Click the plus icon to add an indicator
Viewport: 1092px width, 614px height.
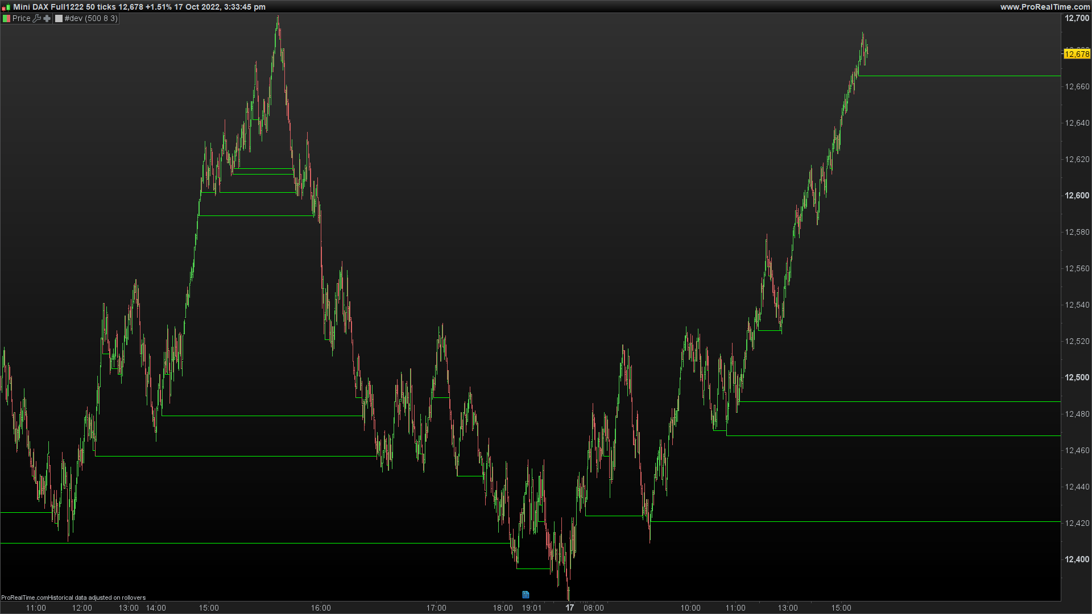pyautogui.click(x=47, y=18)
